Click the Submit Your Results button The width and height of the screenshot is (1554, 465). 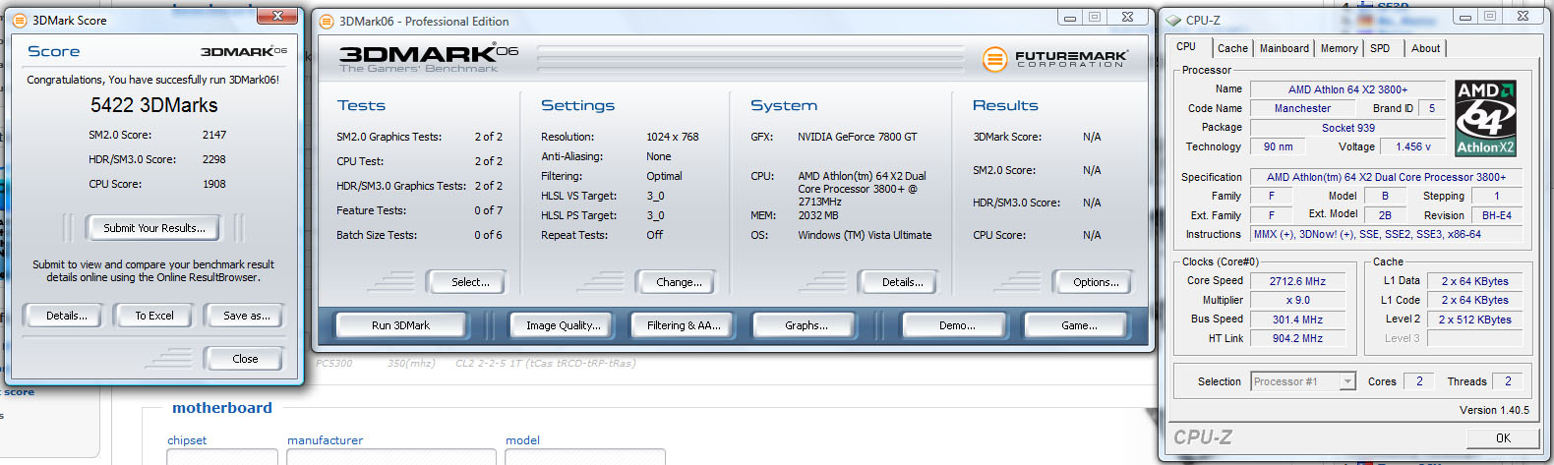pos(153,228)
